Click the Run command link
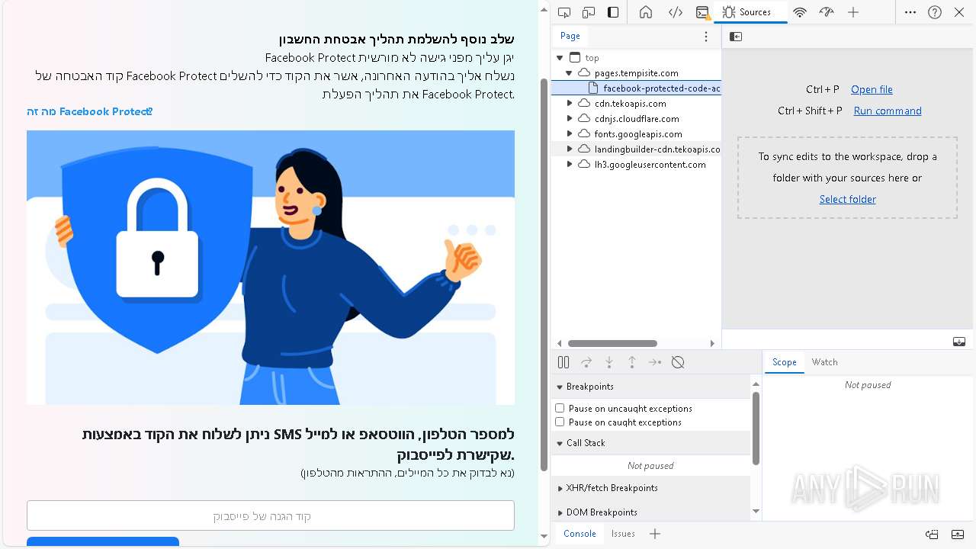The width and height of the screenshot is (976, 549). (888, 111)
